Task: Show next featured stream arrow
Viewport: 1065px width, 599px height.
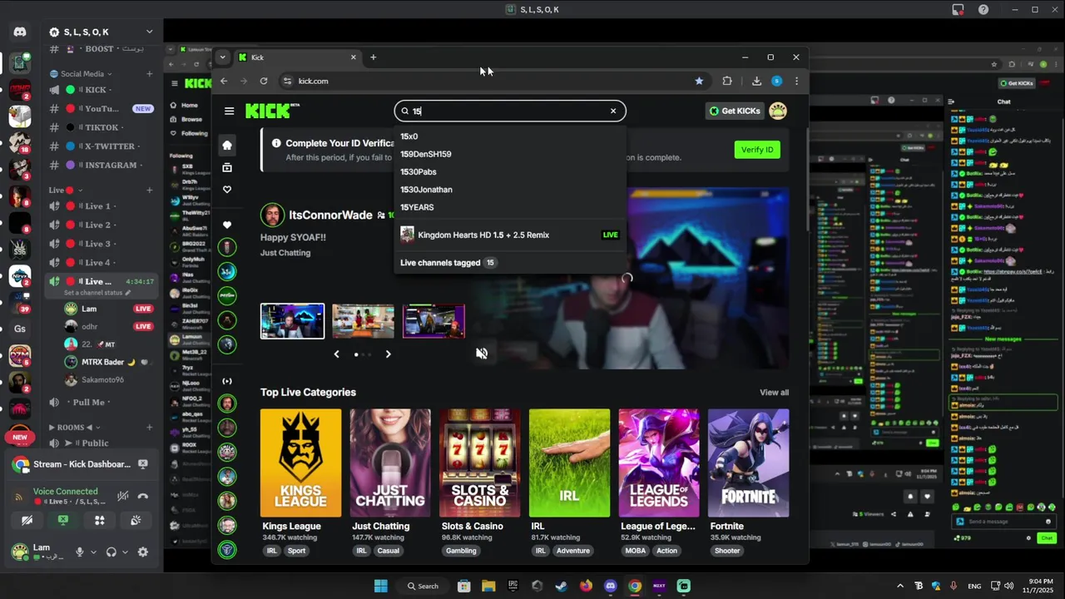Action: pyautogui.click(x=388, y=354)
